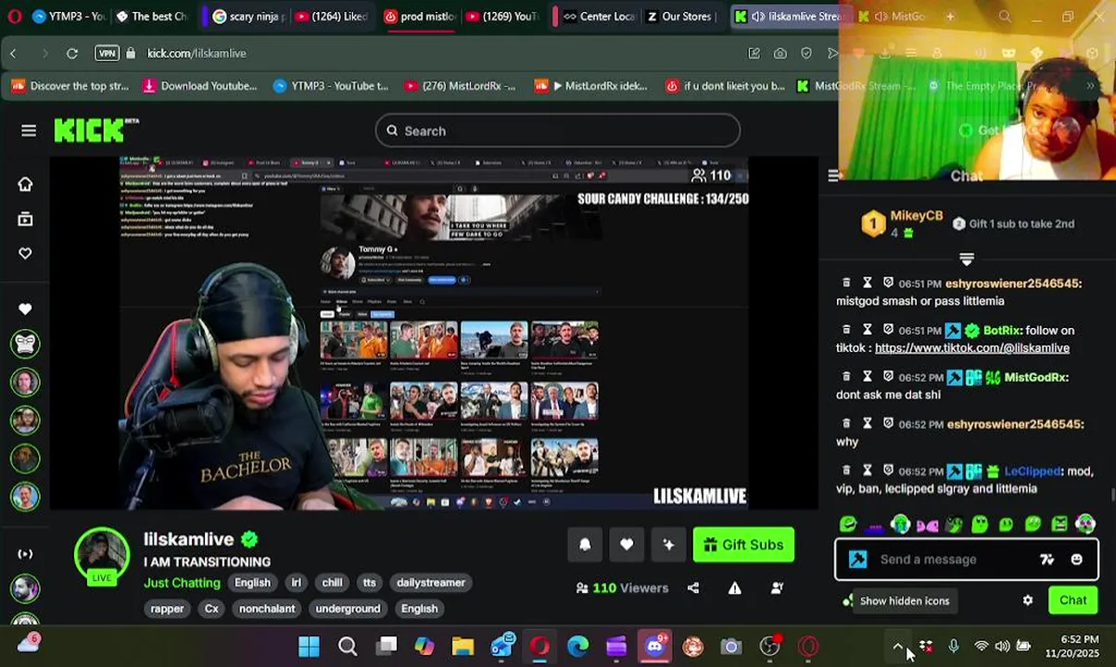
Task: Click the 'nonchalant' tag chip
Action: click(x=267, y=609)
